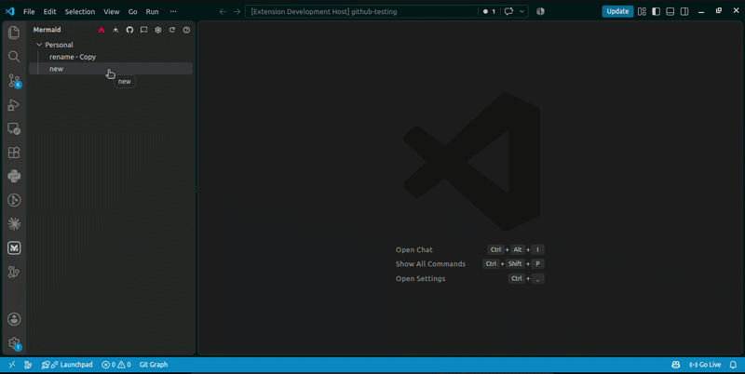Toggle the secondary side bar visibility

684,11
